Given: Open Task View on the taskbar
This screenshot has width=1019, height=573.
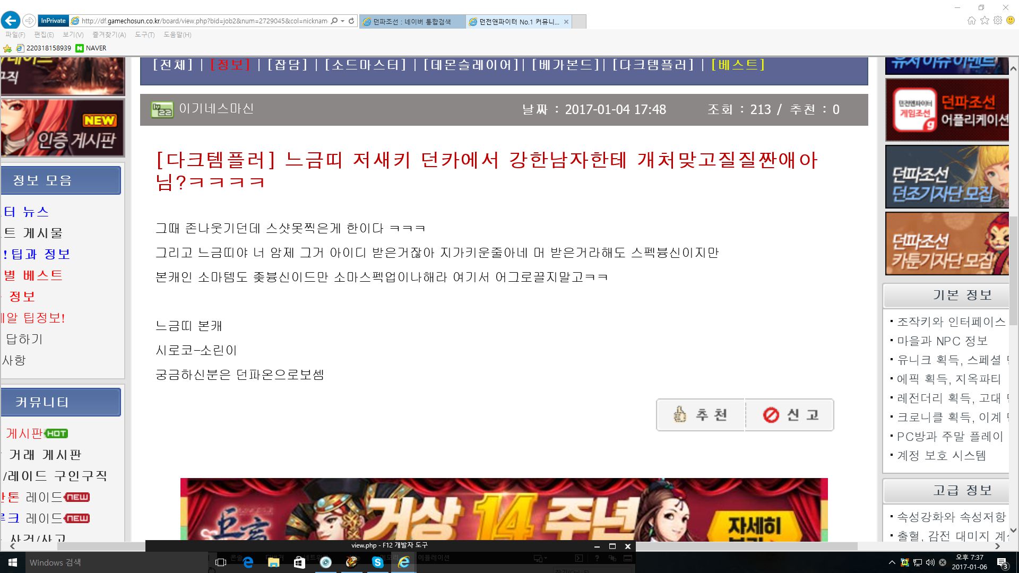Looking at the screenshot, I should (221, 562).
